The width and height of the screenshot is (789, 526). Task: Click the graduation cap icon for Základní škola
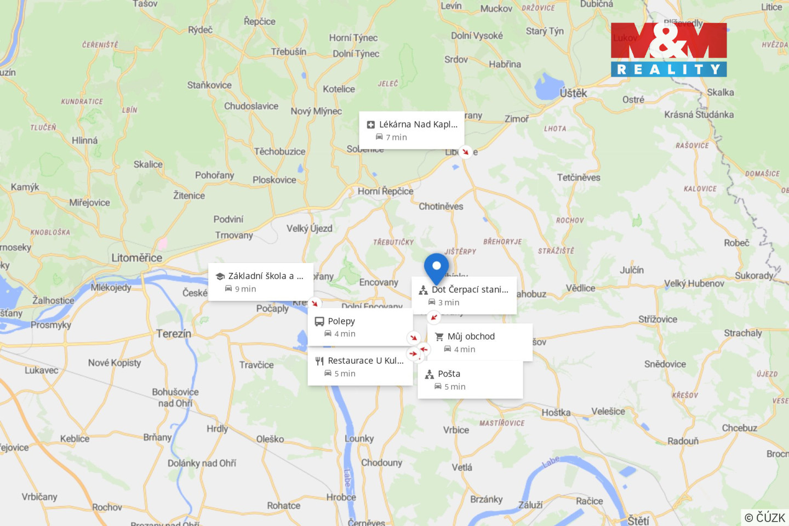(x=220, y=276)
